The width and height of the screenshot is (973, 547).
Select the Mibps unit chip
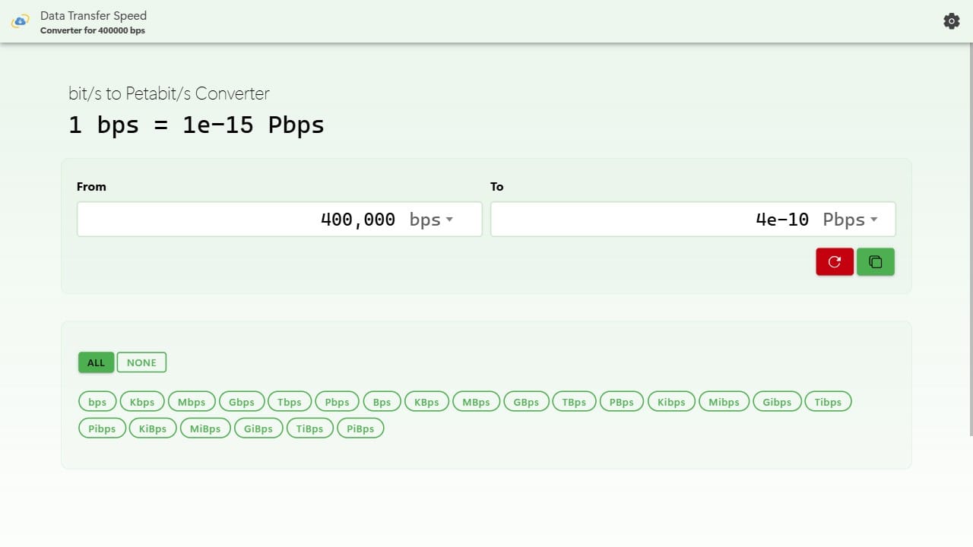click(x=723, y=401)
